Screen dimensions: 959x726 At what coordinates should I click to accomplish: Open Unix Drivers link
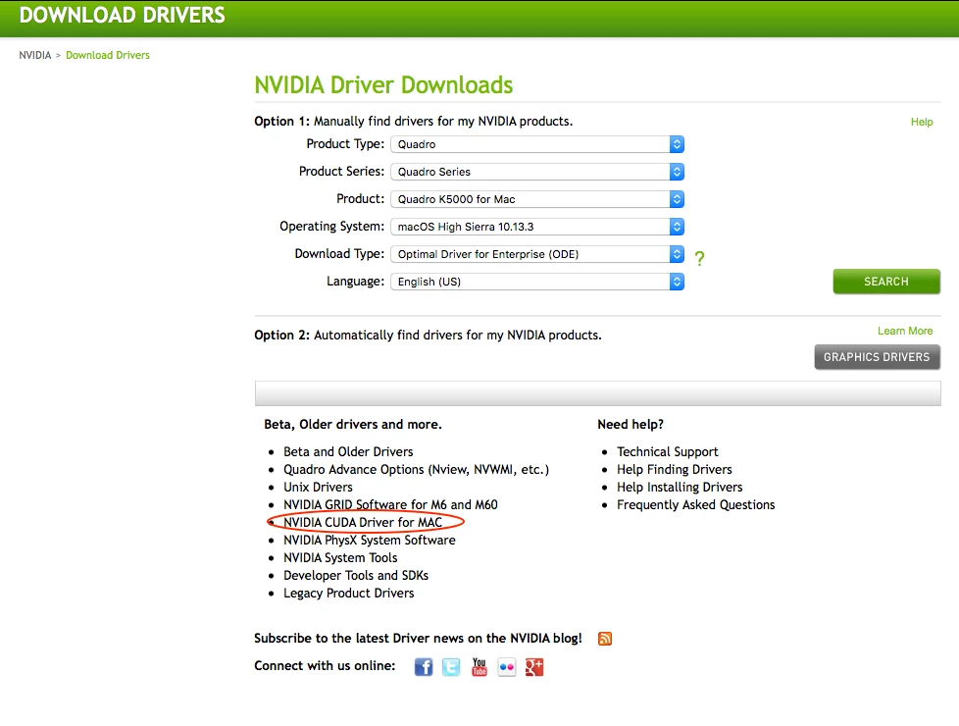tap(318, 488)
